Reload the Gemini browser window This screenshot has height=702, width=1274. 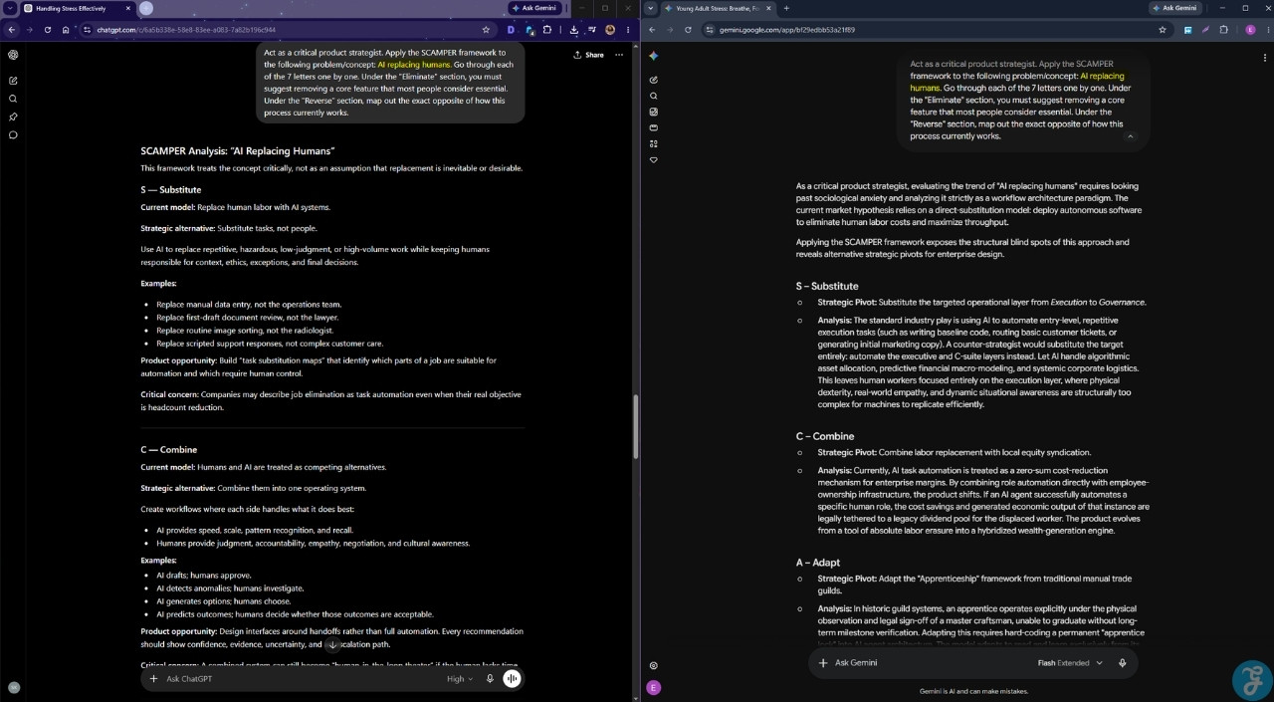tap(688, 30)
